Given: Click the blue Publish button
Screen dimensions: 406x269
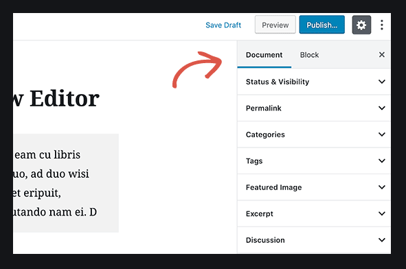Looking at the screenshot, I should click(322, 25).
